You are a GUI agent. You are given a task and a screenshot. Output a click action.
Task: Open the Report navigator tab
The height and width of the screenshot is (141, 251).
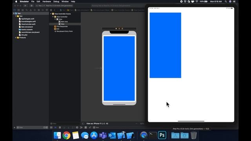point(47,10)
